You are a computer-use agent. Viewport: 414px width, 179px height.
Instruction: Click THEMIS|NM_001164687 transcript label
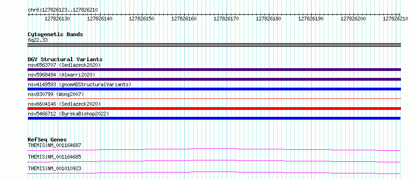coord(54,145)
